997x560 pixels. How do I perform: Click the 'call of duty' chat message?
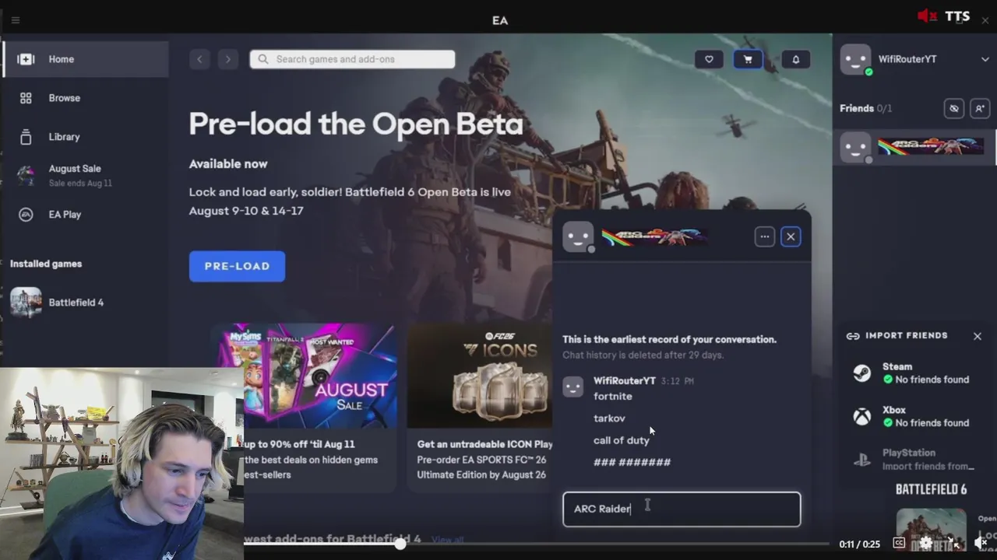click(x=622, y=440)
